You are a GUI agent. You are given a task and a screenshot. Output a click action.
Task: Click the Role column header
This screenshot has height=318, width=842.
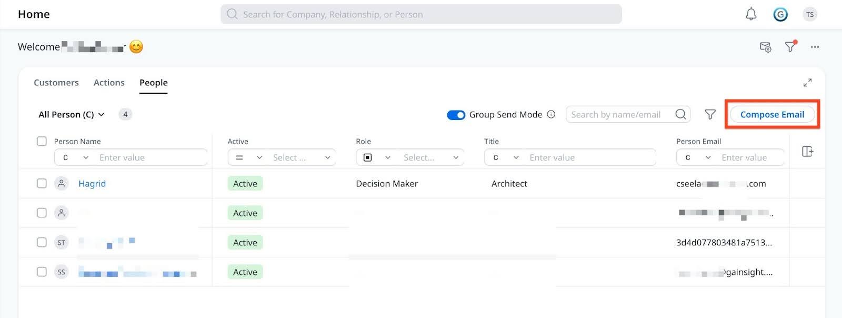coord(363,141)
